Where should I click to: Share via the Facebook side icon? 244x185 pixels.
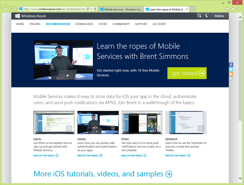click(x=231, y=65)
